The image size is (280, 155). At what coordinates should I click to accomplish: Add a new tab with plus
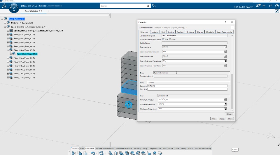coord(48,11)
